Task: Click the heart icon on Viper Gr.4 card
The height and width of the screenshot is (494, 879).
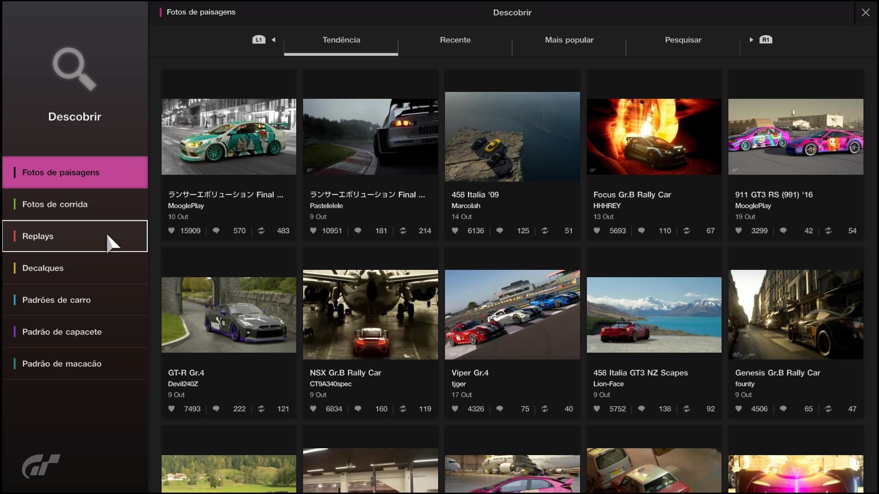Action: [x=455, y=408]
